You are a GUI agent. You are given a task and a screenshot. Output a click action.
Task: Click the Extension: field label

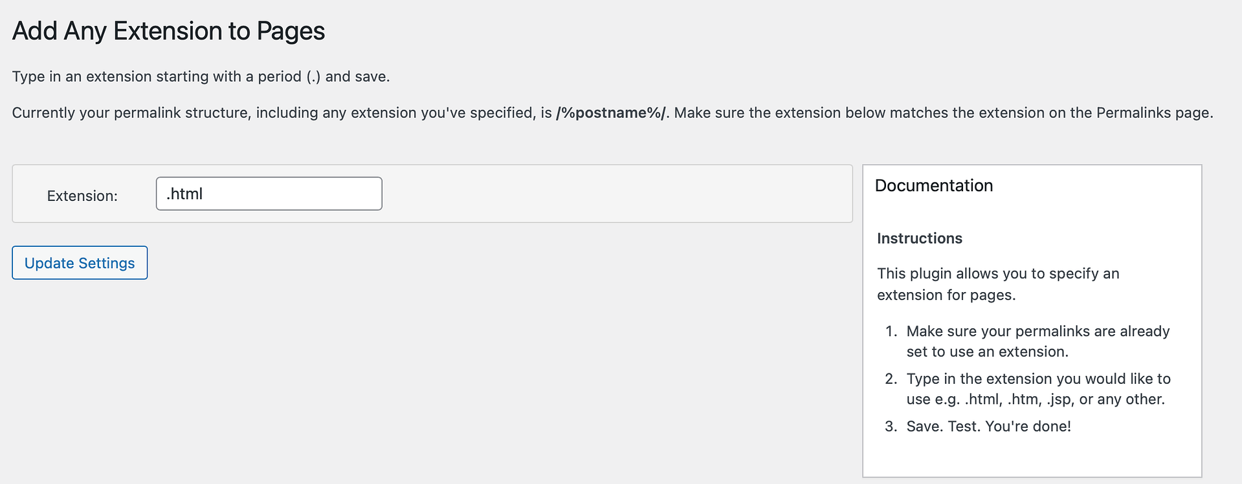pyautogui.click(x=82, y=196)
